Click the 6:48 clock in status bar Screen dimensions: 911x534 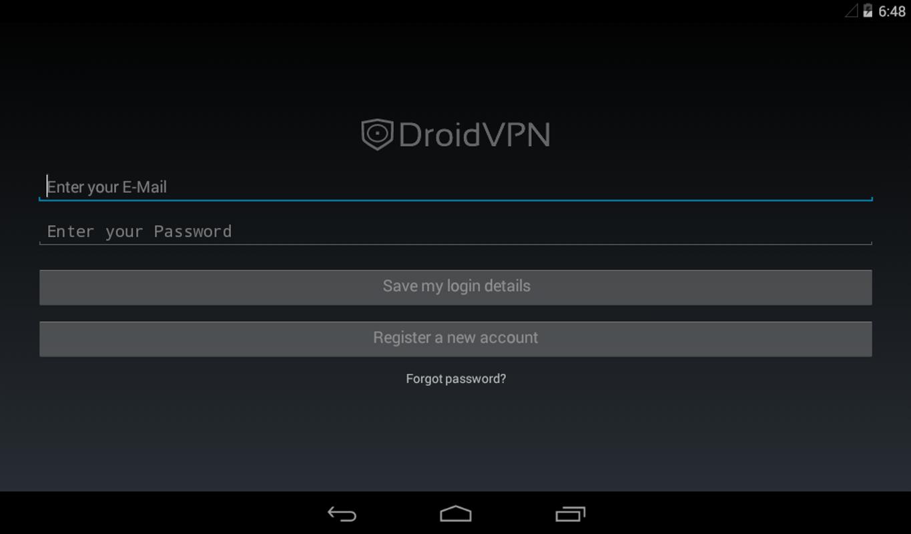click(892, 11)
